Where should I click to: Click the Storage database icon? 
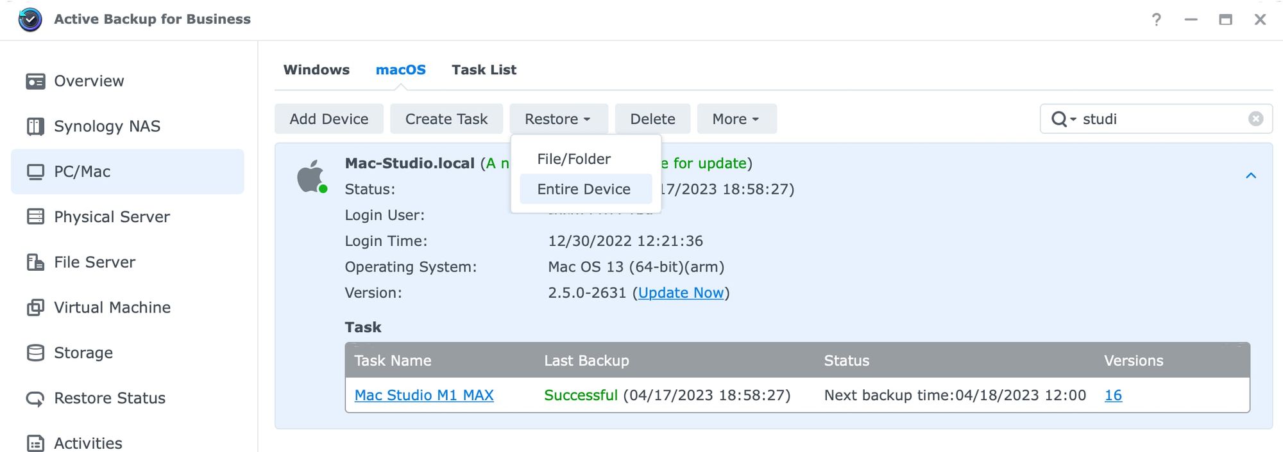point(35,353)
